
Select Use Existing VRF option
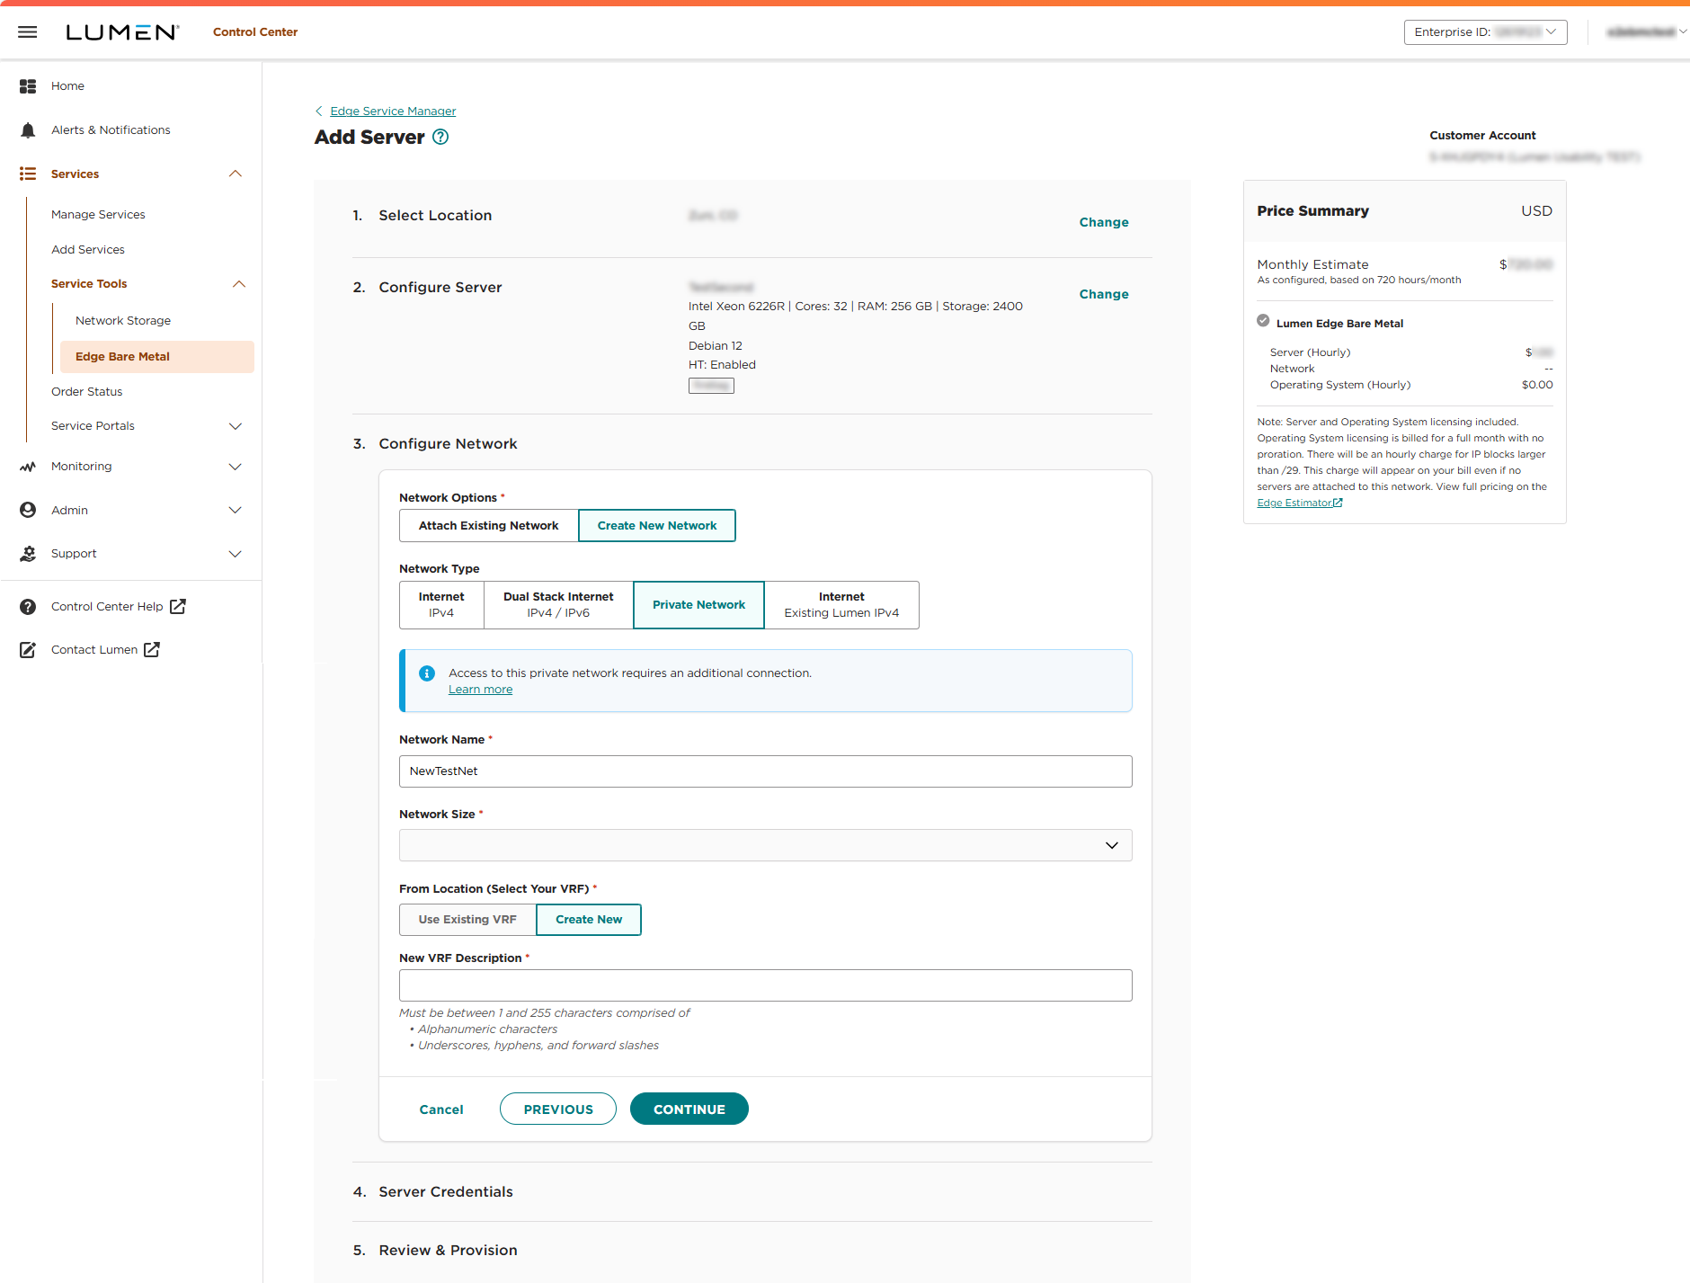pyautogui.click(x=467, y=919)
